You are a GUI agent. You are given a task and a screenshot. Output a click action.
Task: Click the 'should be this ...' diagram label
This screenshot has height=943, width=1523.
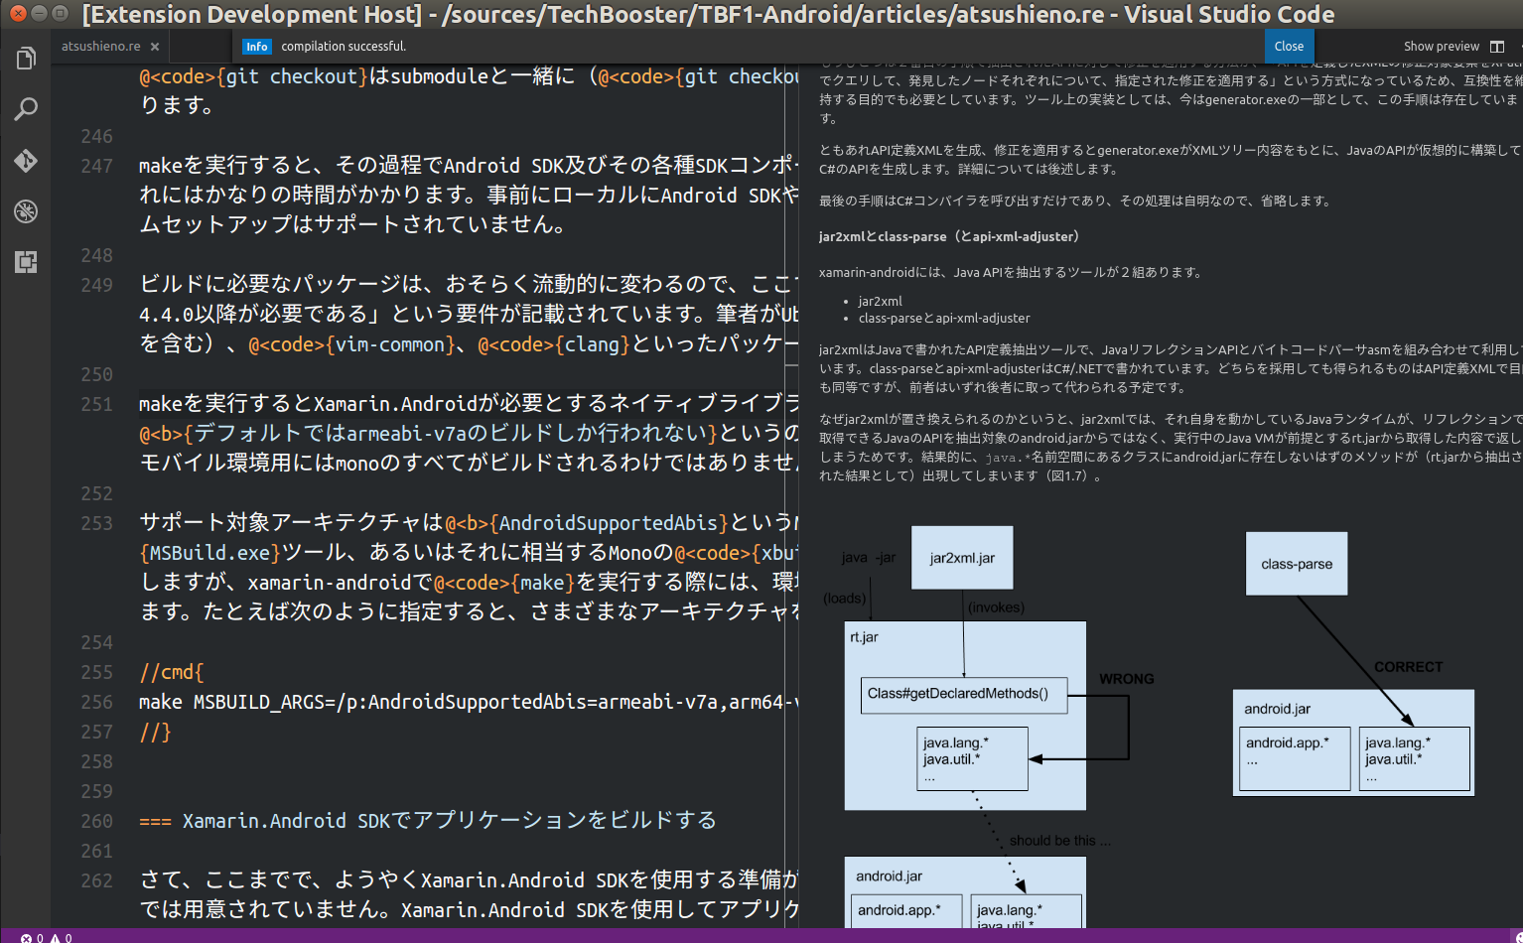point(1060,841)
